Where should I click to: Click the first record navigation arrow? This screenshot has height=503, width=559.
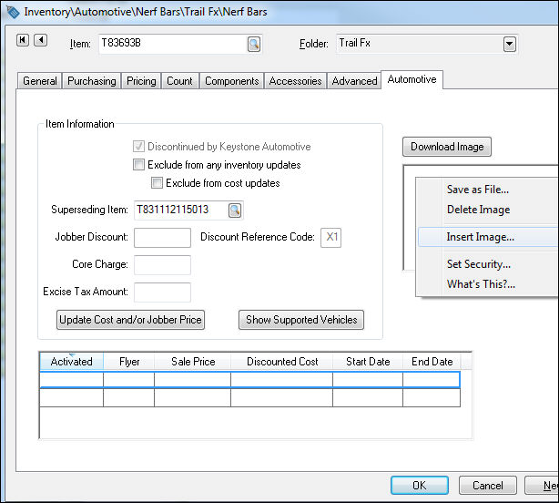(23, 40)
